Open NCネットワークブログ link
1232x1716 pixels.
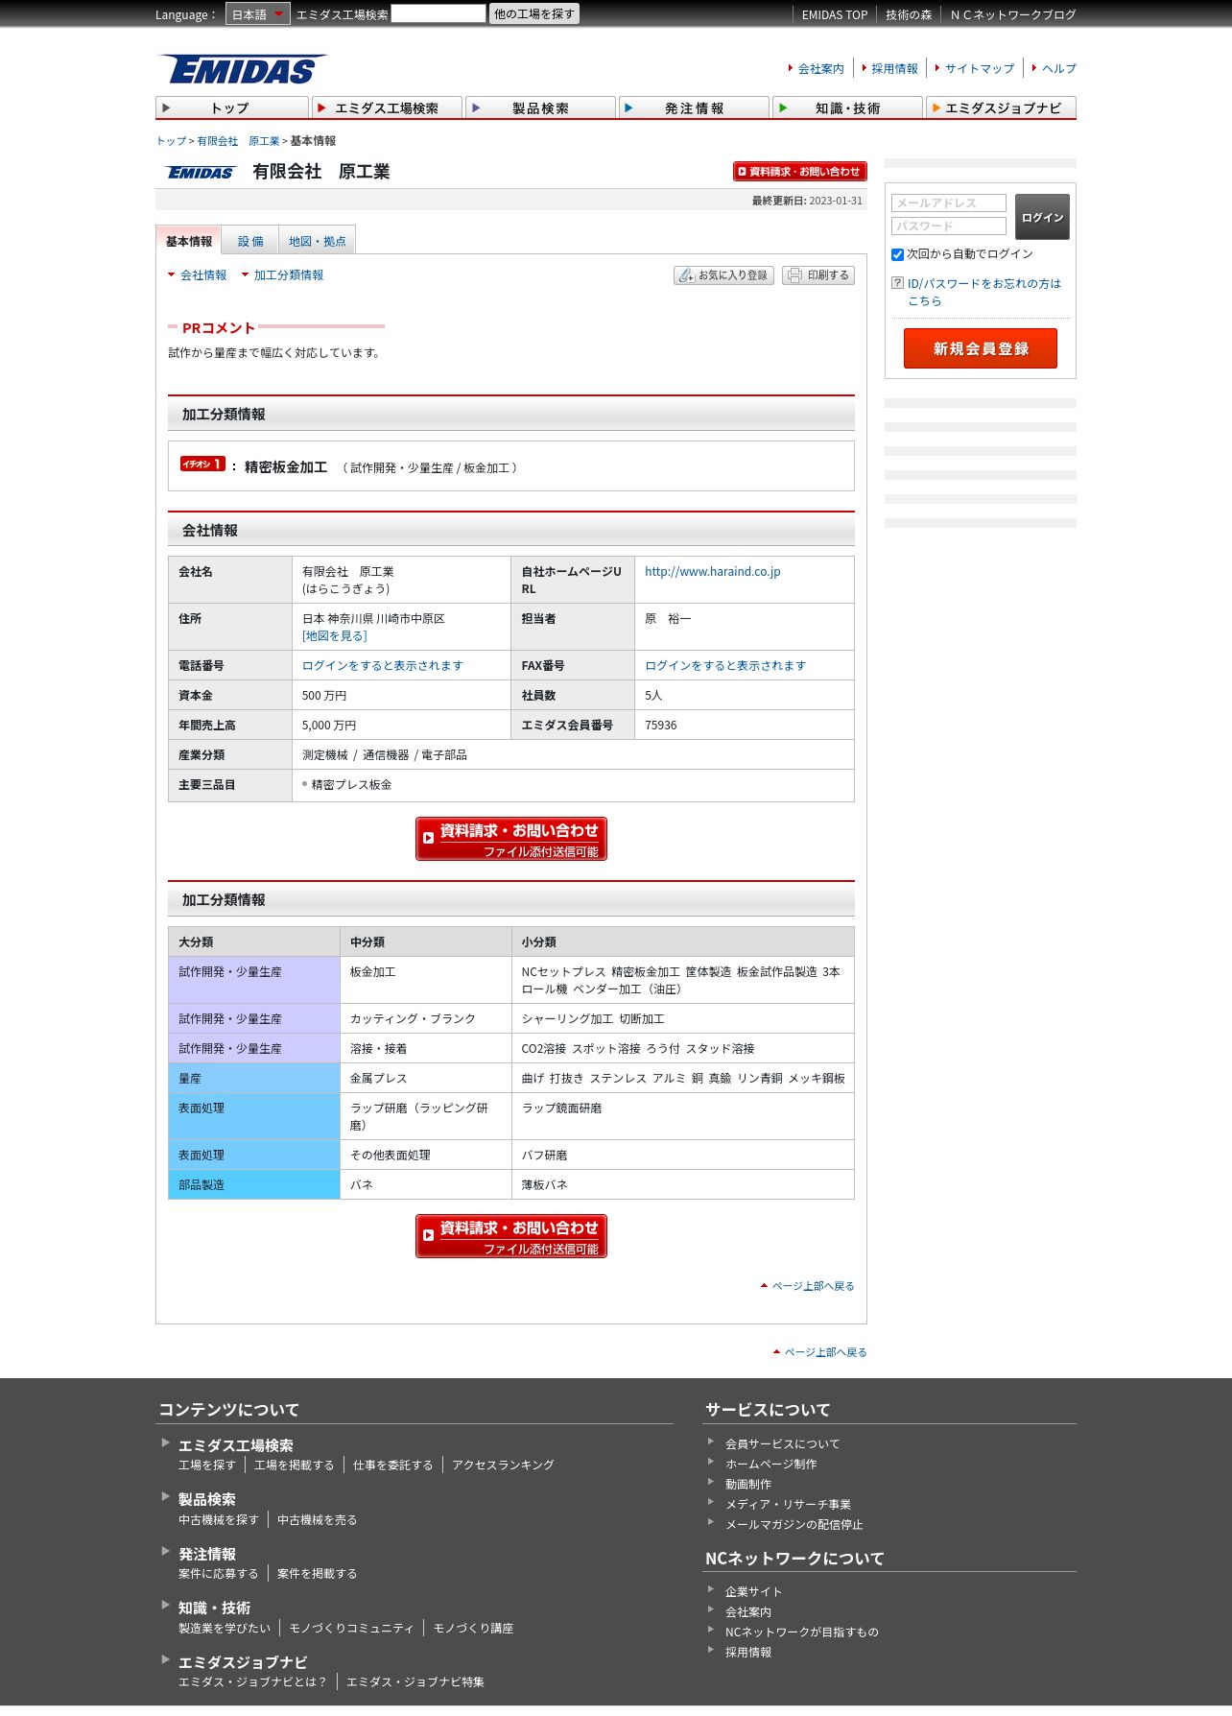[1013, 14]
